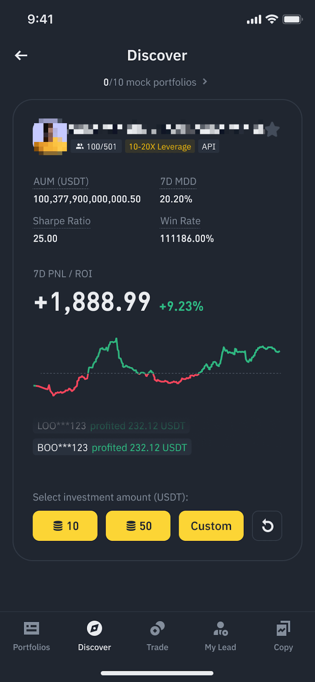Tap BOO***123 profited 232.12 USDT notice
This screenshot has width=315, height=682.
tap(112, 448)
